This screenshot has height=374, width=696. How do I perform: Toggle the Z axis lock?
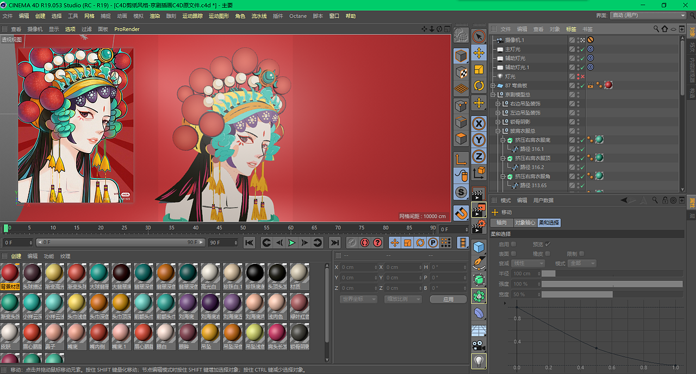pos(478,156)
